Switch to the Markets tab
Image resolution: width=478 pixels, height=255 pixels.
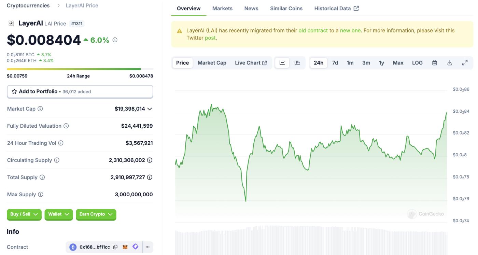click(x=222, y=8)
